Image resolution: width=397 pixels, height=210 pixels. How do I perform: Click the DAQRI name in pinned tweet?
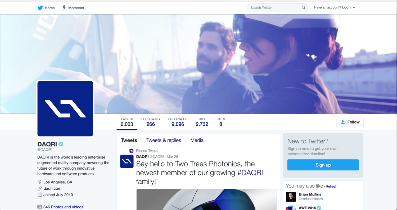[x=142, y=157]
